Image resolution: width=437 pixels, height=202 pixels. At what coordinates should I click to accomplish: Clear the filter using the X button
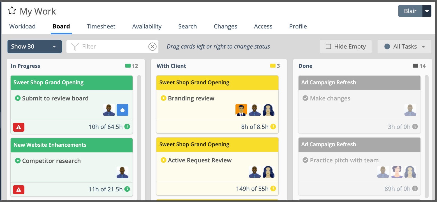pos(152,46)
